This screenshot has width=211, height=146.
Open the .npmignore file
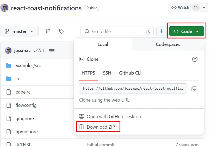(26, 132)
